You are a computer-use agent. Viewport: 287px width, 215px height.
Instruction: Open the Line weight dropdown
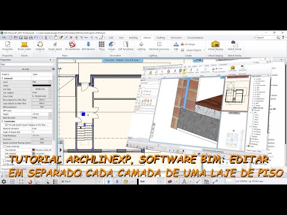(50, 93)
